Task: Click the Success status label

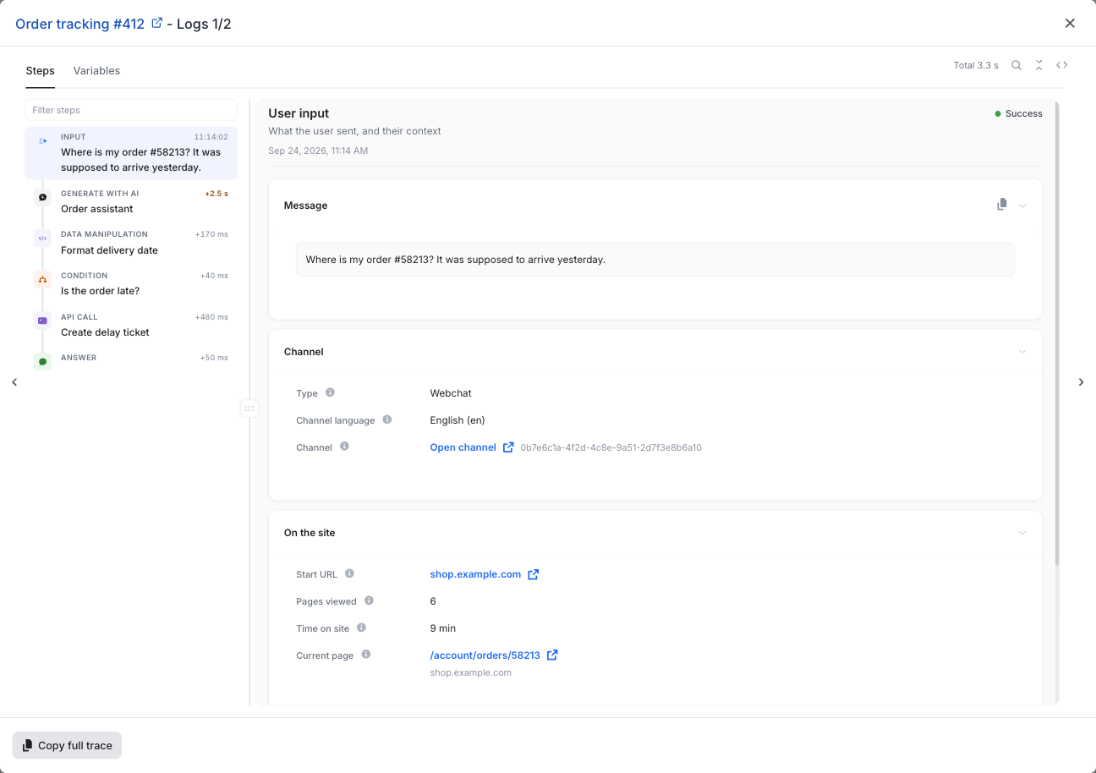Action: pos(1018,113)
